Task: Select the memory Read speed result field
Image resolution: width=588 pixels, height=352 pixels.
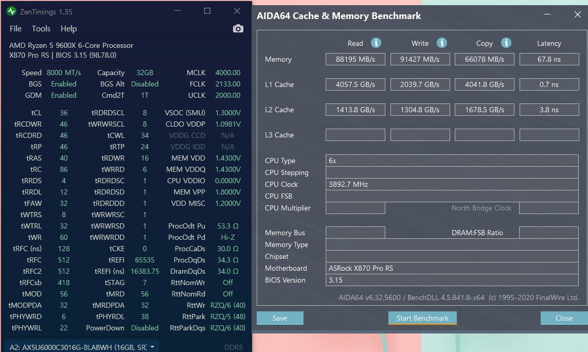Action: 355,59
